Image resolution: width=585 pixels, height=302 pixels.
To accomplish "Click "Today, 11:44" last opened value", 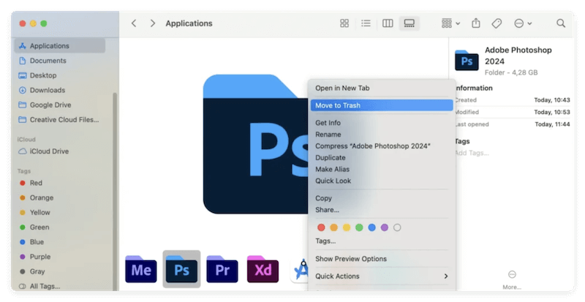I will point(552,124).
